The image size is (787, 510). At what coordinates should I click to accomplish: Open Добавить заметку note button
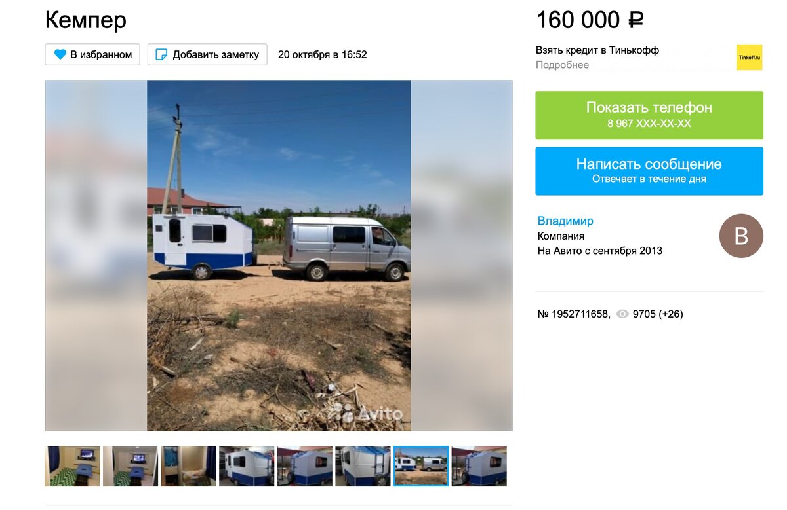tap(207, 54)
